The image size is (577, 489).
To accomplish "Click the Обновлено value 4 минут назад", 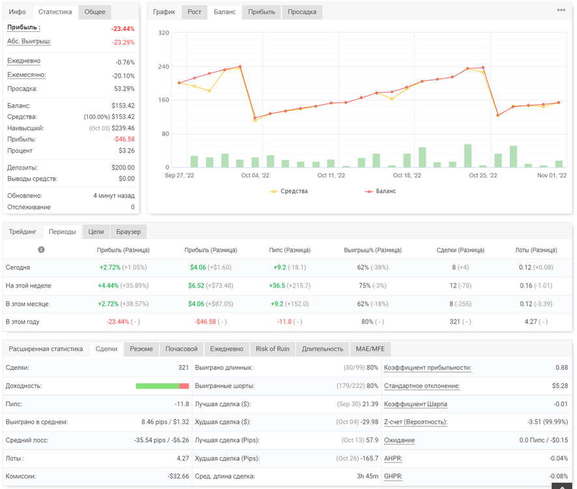I will point(114,196).
